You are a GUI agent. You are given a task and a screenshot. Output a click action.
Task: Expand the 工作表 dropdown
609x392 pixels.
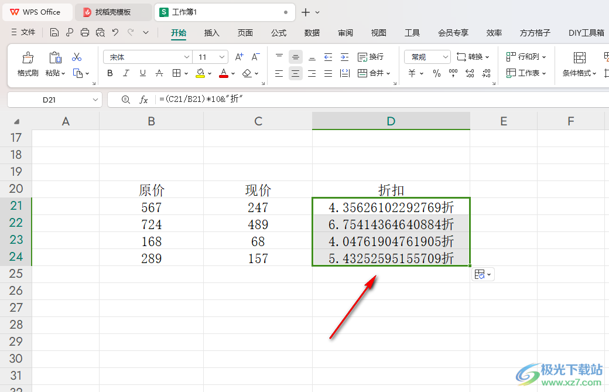coord(526,73)
